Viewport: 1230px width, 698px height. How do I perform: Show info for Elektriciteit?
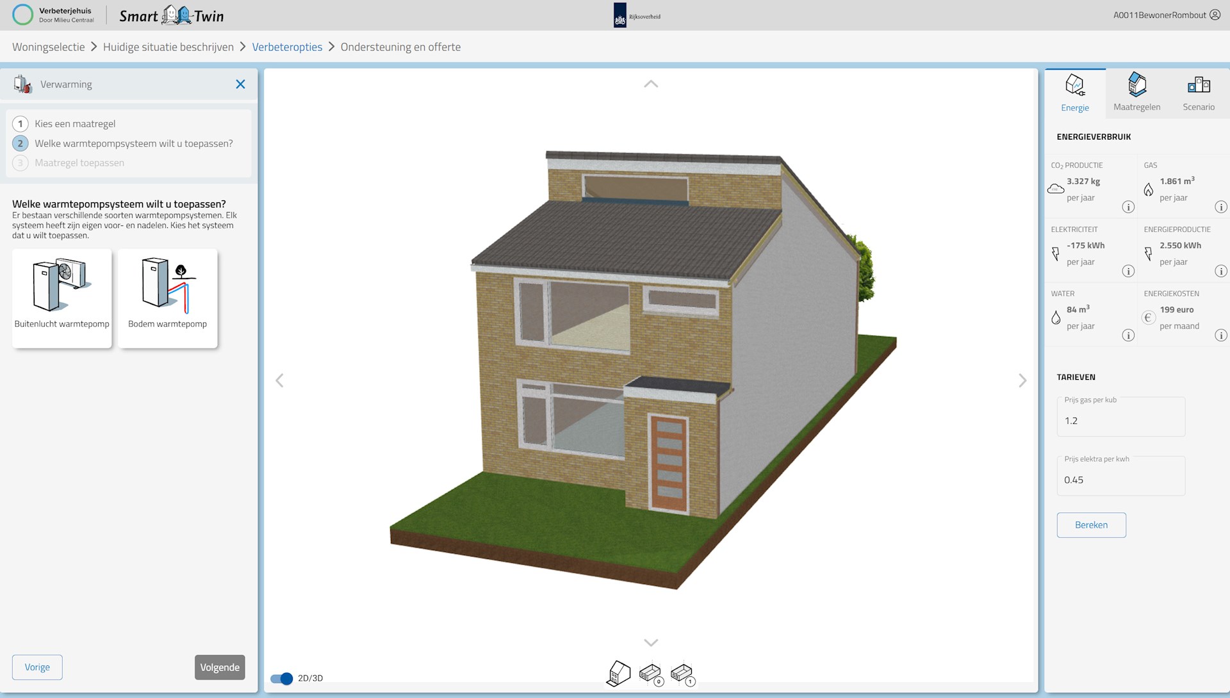[1128, 271]
